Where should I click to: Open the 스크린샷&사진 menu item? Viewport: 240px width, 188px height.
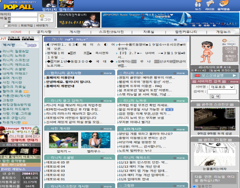click(111, 32)
